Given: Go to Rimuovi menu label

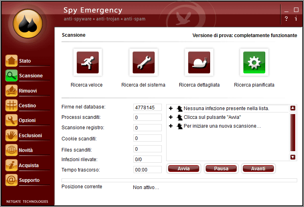Looking at the screenshot, I should pos(28,91).
